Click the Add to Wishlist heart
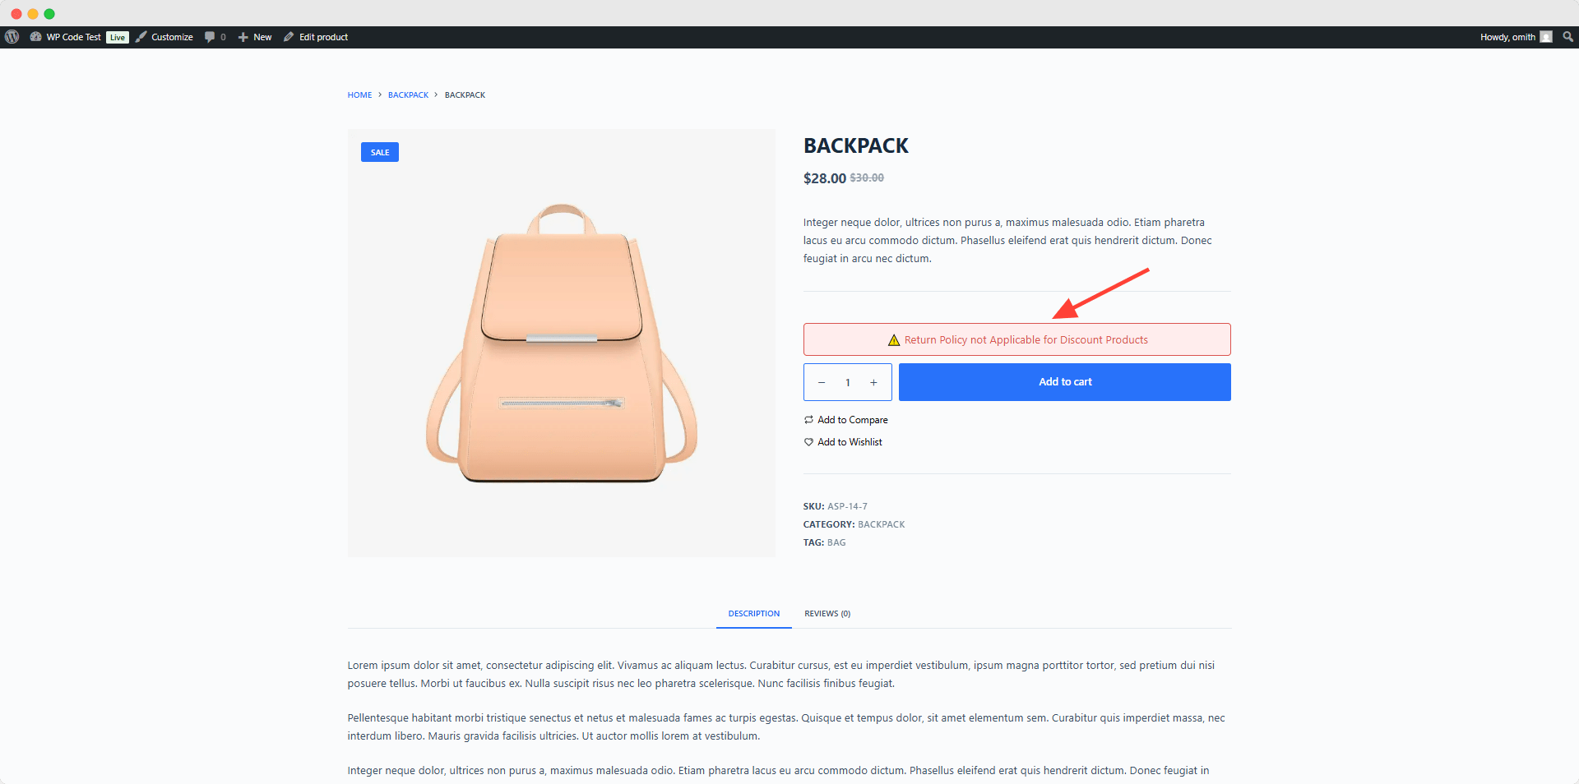 pyautogui.click(x=808, y=442)
